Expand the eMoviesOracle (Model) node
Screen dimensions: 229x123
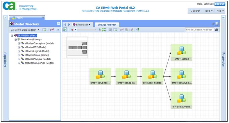(19, 55)
